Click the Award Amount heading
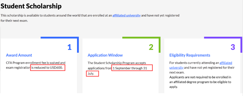This screenshot has width=243, height=96. pos(19,55)
